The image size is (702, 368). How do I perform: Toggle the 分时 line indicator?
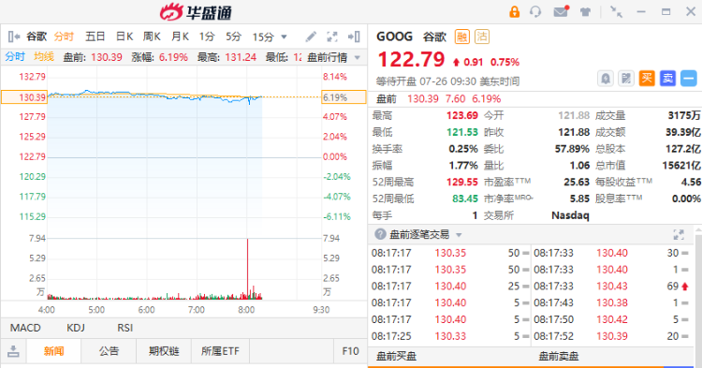15,57
